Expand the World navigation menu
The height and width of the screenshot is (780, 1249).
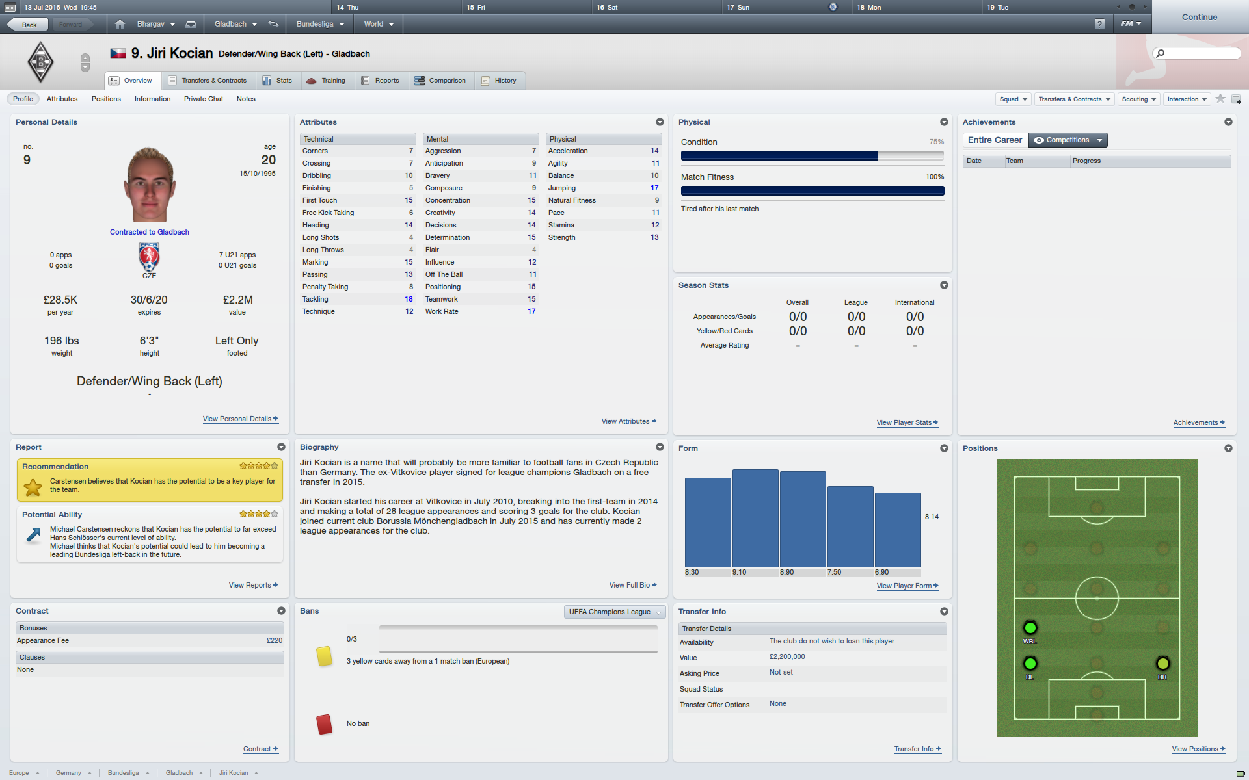379,24
